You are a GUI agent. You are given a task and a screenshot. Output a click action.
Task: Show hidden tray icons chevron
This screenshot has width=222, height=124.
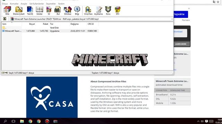pos(198,121)
